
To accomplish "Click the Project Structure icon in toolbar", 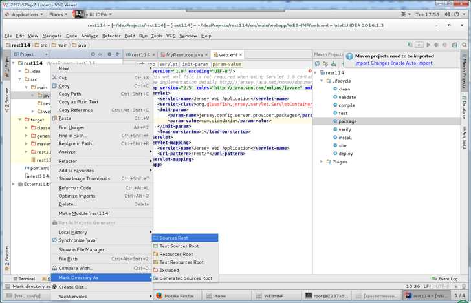I will (455, 45).
